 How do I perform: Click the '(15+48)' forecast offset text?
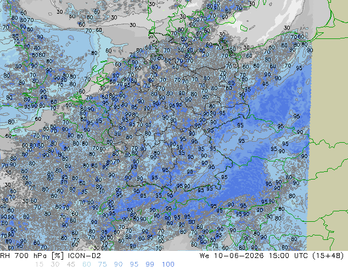328,256
